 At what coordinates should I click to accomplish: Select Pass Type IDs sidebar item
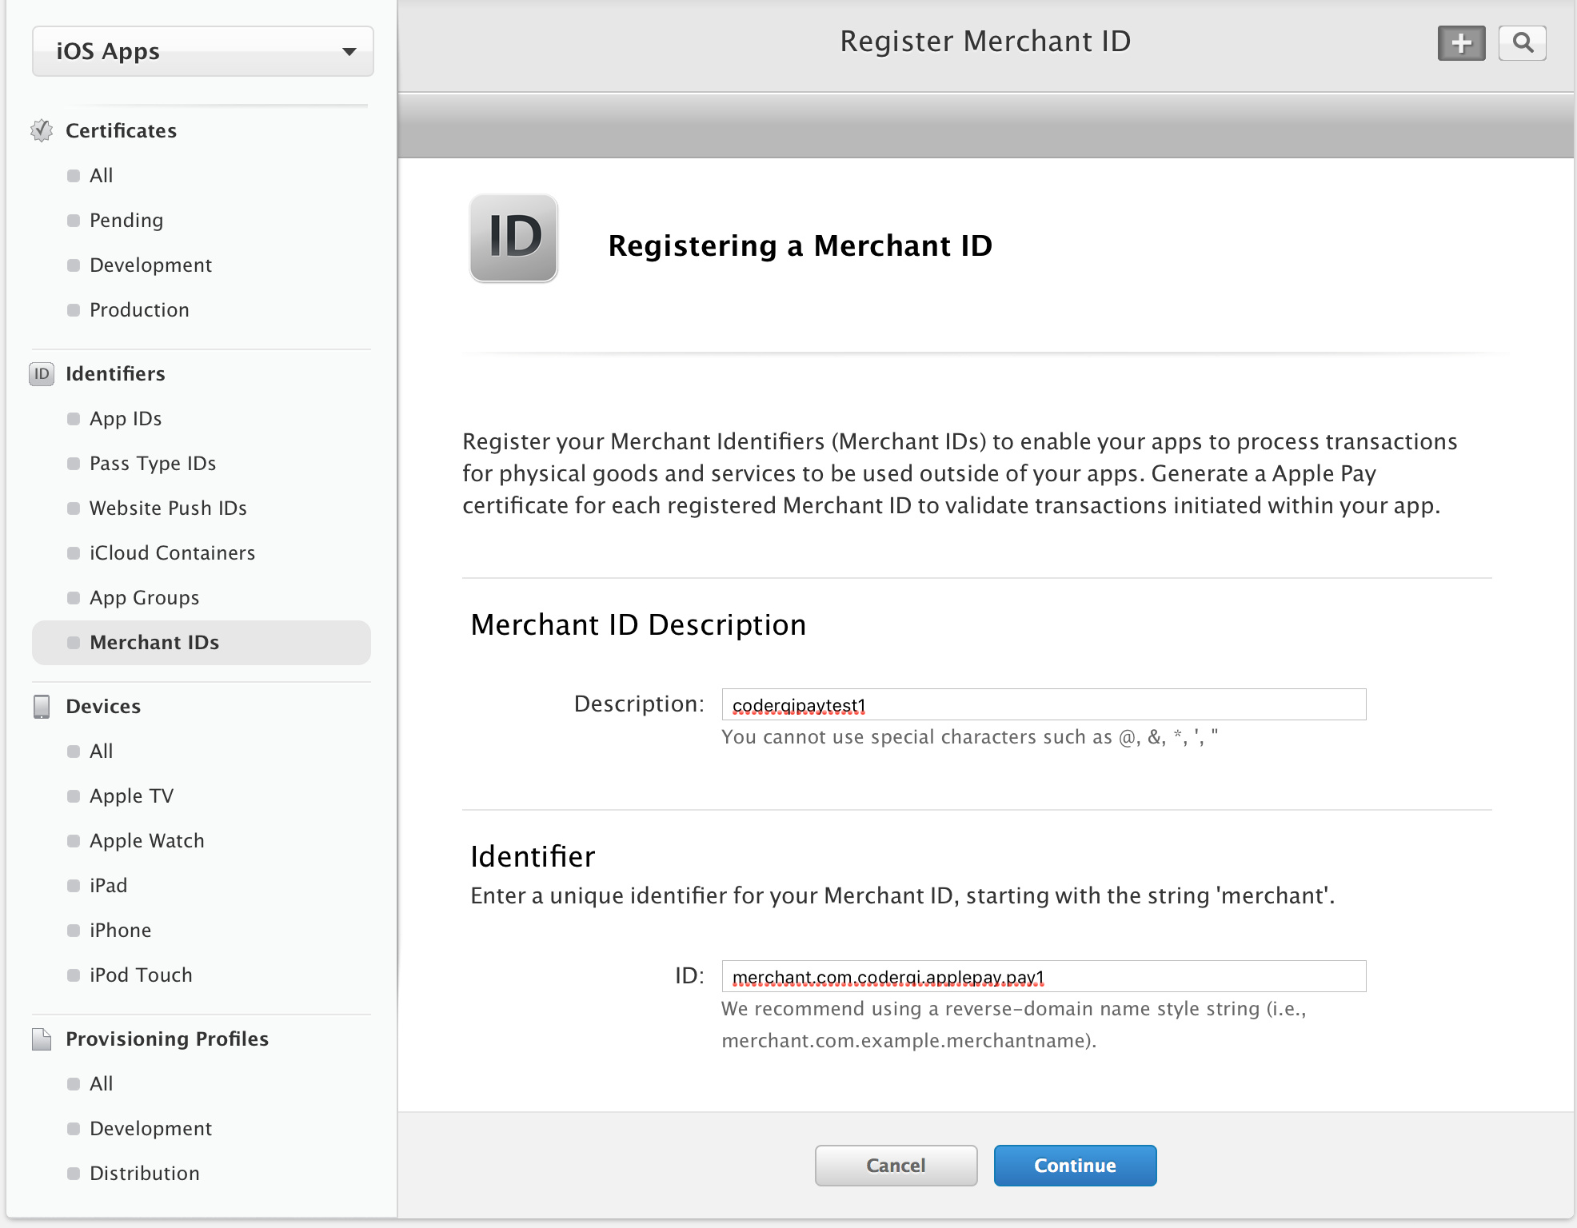click(x=153, y=464)
